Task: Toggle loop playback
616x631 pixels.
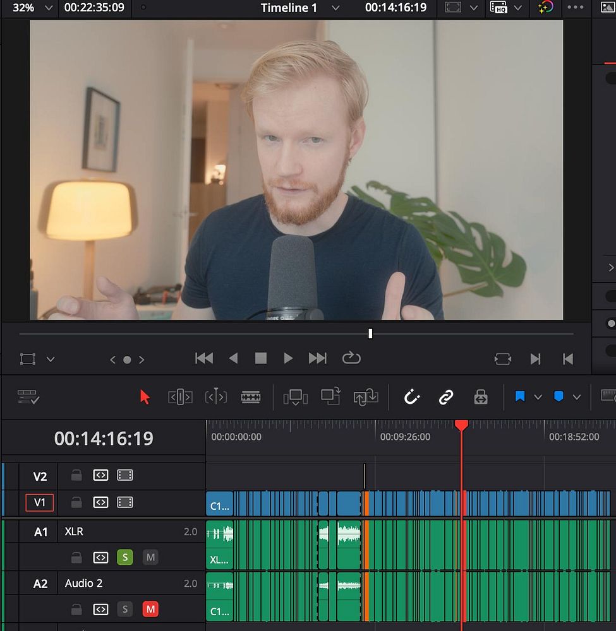Action: 351,357
